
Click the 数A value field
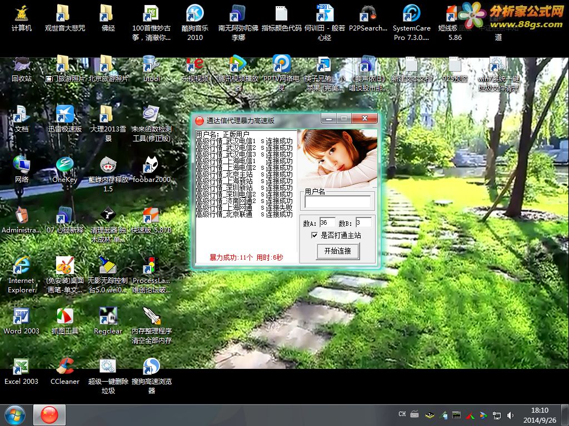[x=327, y=222]
